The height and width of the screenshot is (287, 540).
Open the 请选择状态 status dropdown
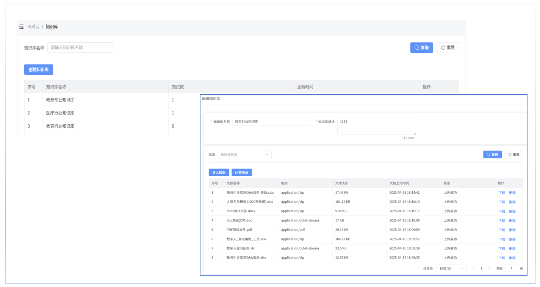244,155
